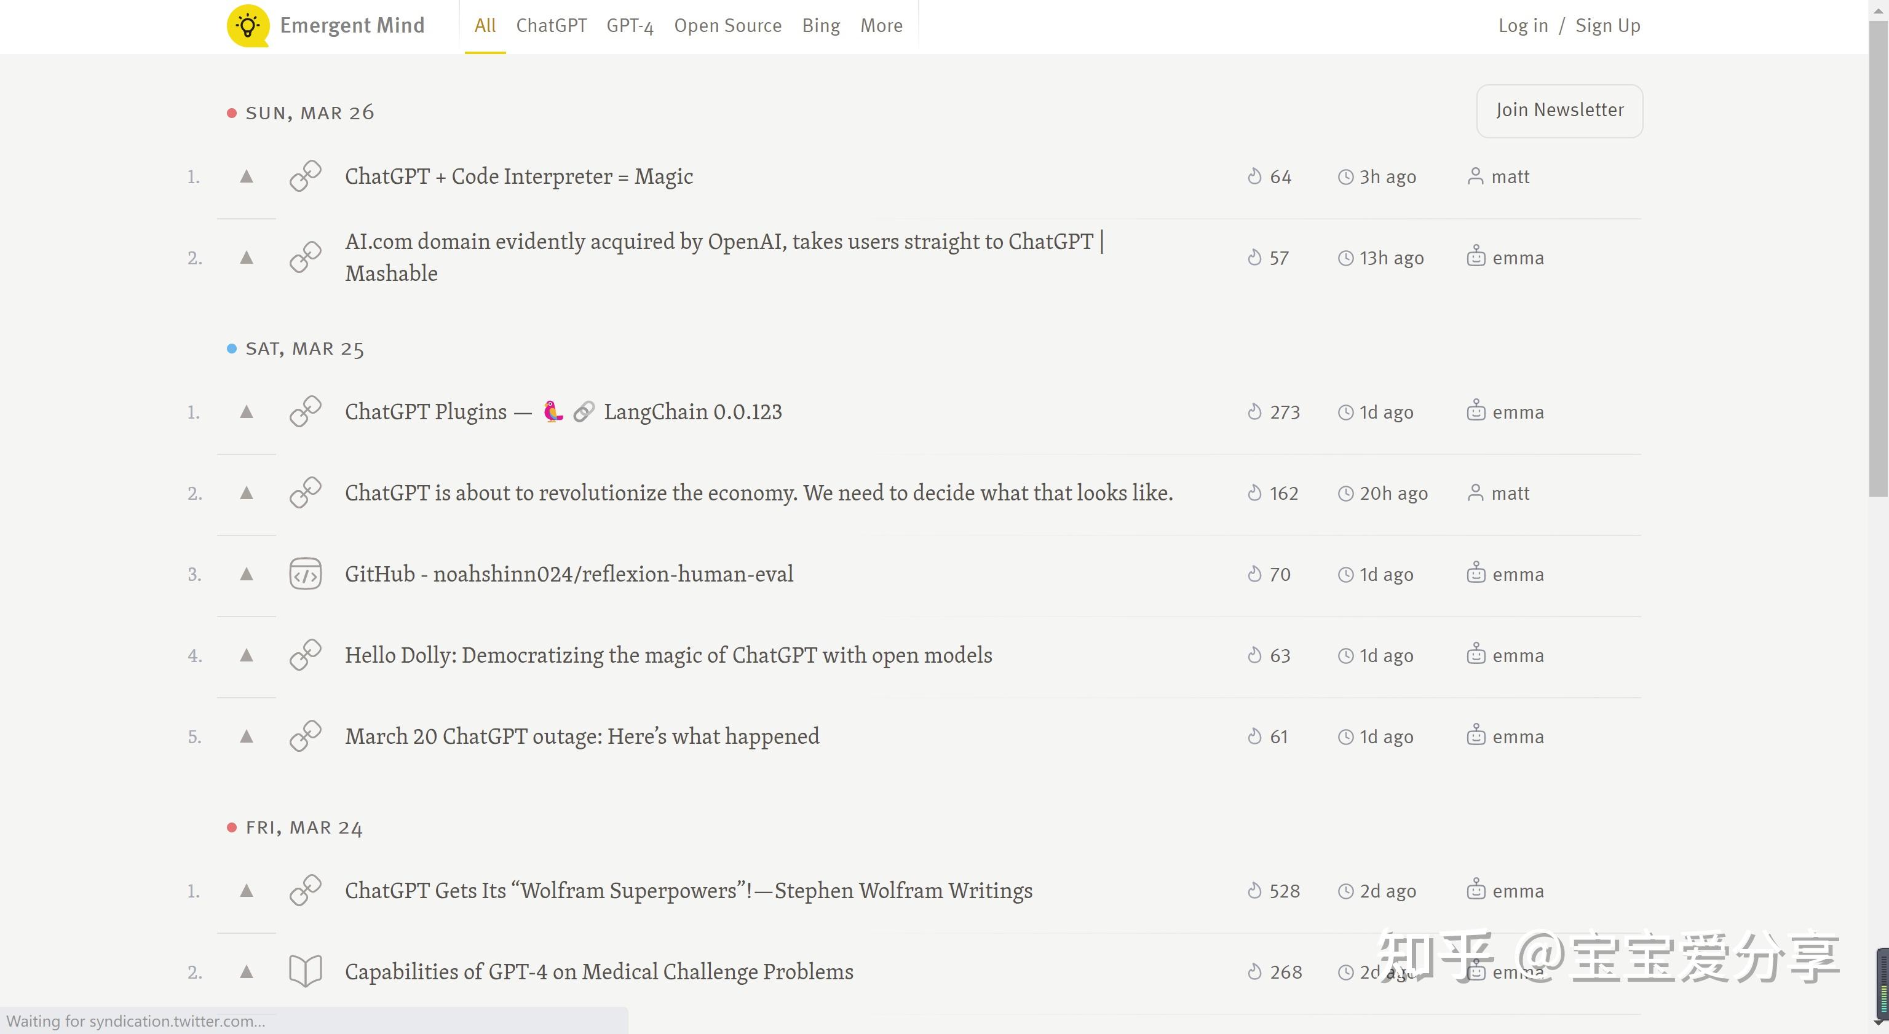This screenshot has width=1889, height=1034.
Task: Open the 'Hello Dolly: Democratizing the magic' article
Action: click(x=668, y=655)
